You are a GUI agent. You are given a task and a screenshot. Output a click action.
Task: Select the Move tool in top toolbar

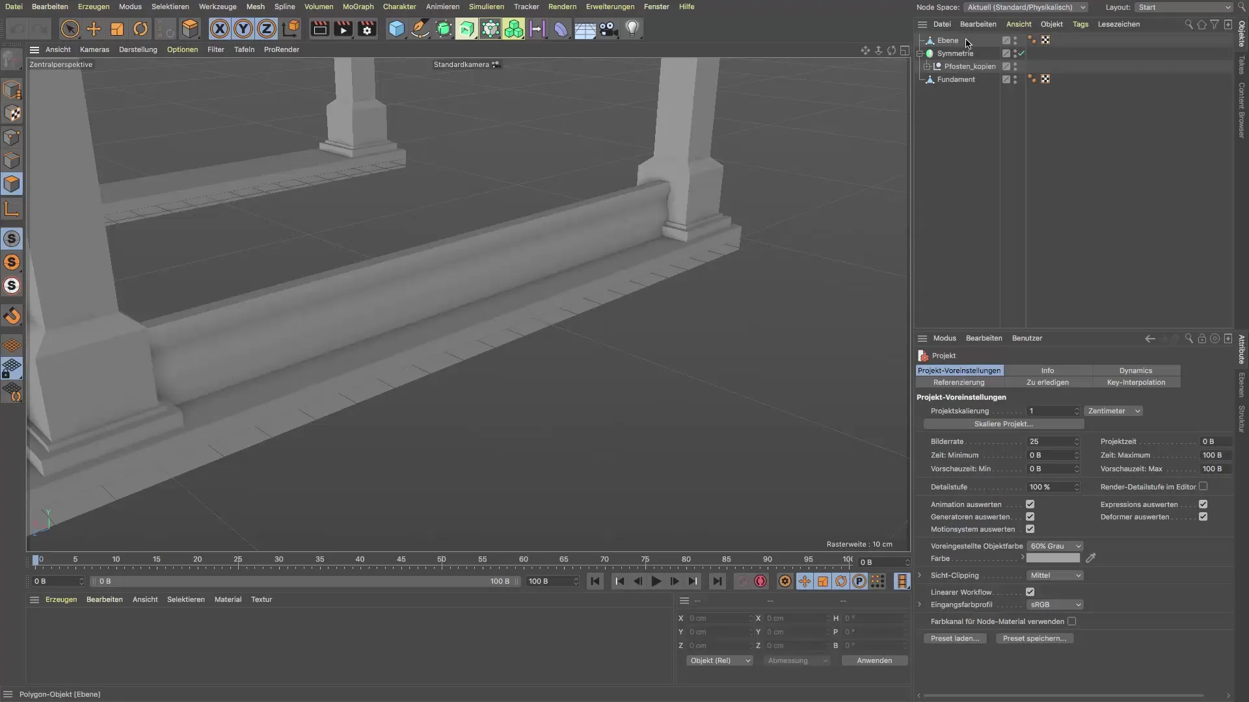click(x=94, y=29)
